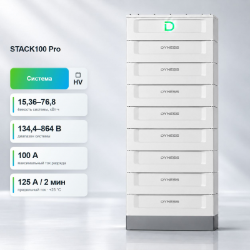Screen dimensions: 250x250
Task: Click the green accent stripe on capacity card
Action: tap(13, 105)
